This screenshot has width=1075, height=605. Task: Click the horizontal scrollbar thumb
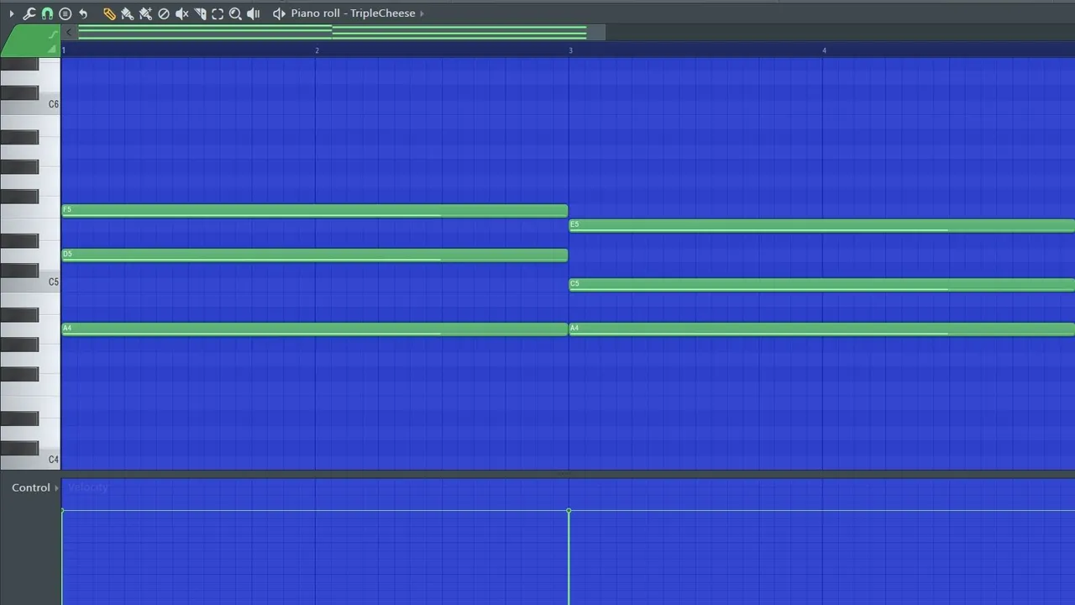pos(341,32)
